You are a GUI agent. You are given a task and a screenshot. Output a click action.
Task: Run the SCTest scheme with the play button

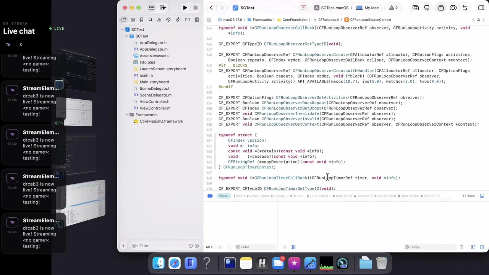[185, 8]
